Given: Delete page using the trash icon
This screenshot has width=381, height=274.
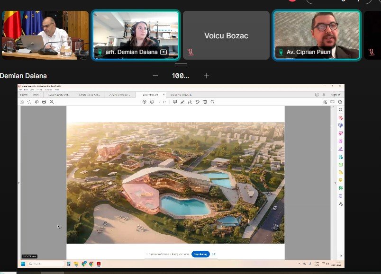Looking at the screenshot, I should click(x=205, y=102).
